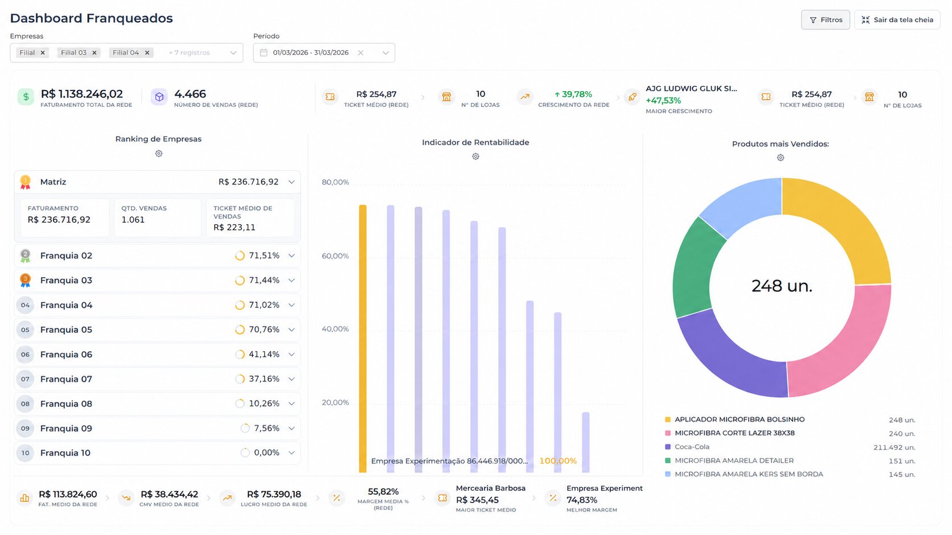Click the gold medal icon on Matriz
This screenshot has height=535, width=952.
pos(25,182)
